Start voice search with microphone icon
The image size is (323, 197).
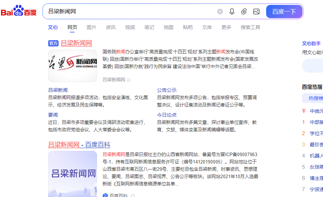[232, 12]
